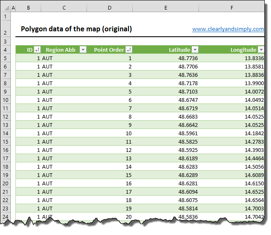
Task: Select latitude cell 48.7103
Action: [166, 91]
